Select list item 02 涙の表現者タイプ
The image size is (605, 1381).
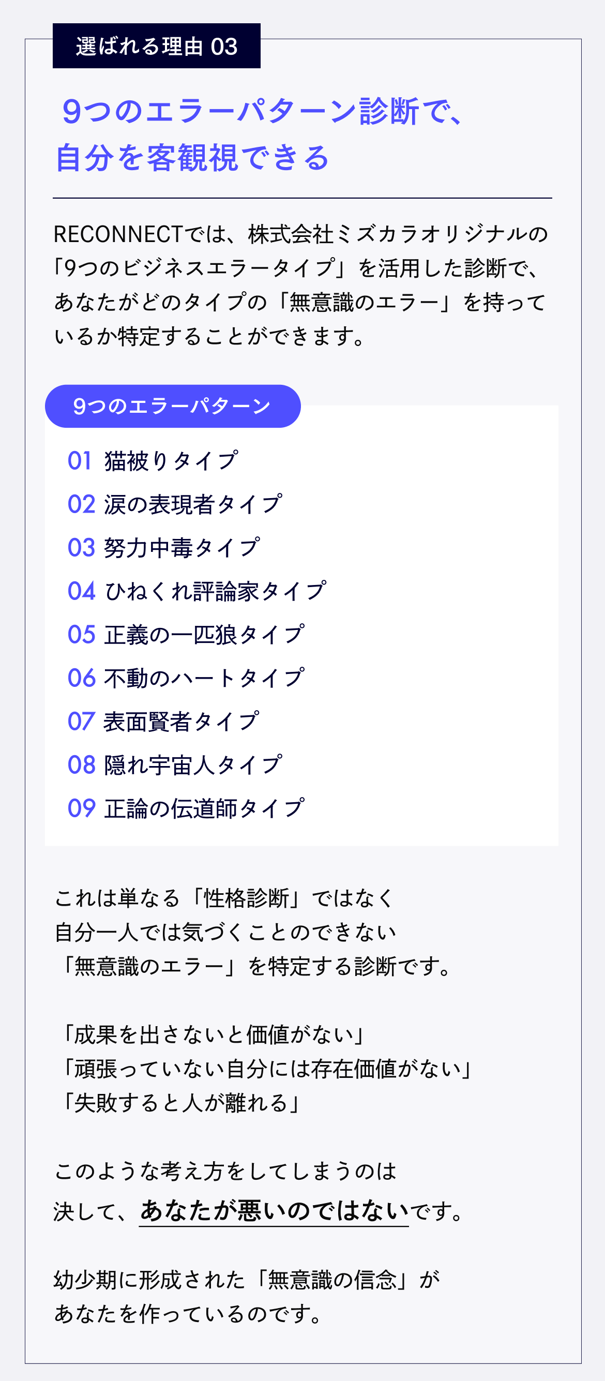click(175, 504)
